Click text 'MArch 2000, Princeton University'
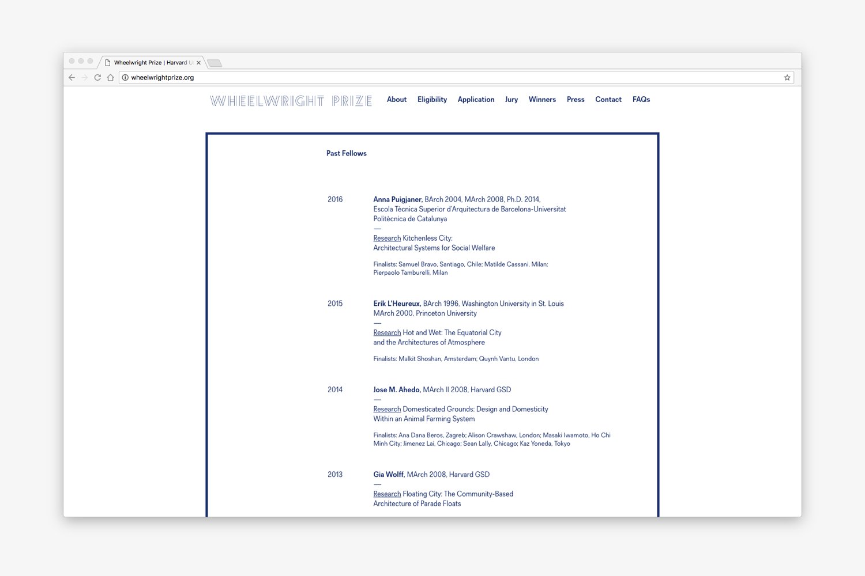This screenshot has height=576, width=865. click(425, 313)
